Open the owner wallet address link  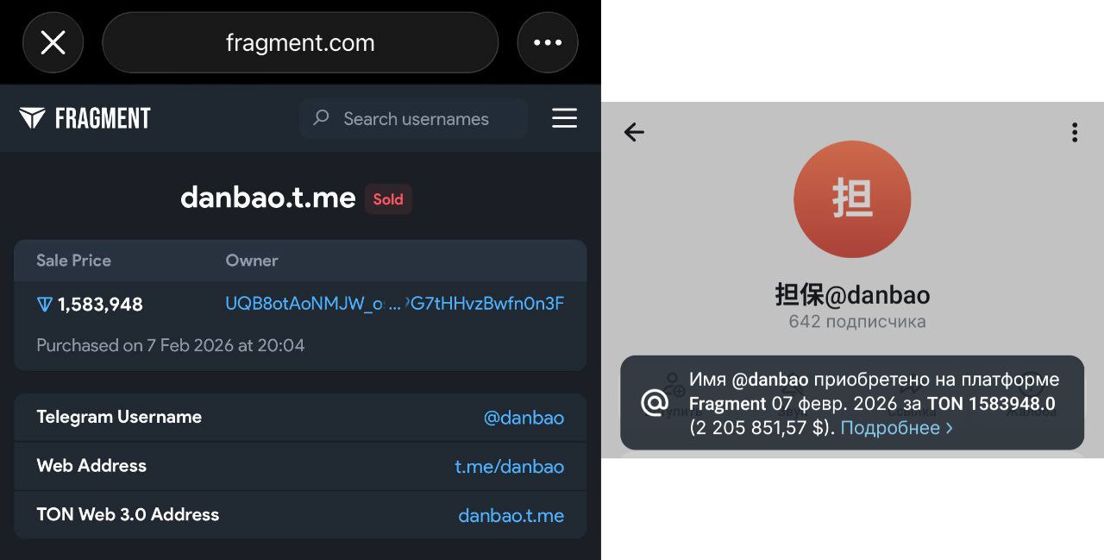pyautogui.click(x=394, y=304)
